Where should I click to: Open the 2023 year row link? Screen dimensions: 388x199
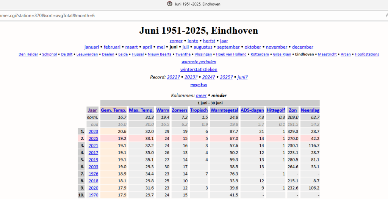click(94, 132)
